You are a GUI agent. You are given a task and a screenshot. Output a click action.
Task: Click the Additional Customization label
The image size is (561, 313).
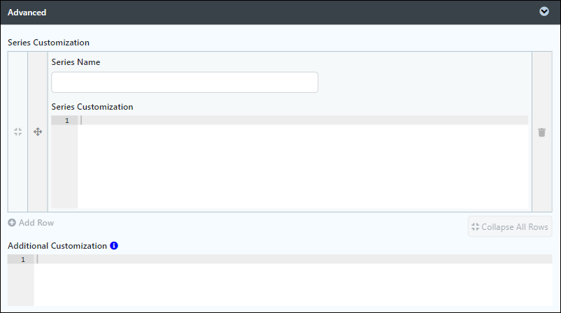point(57,246)
